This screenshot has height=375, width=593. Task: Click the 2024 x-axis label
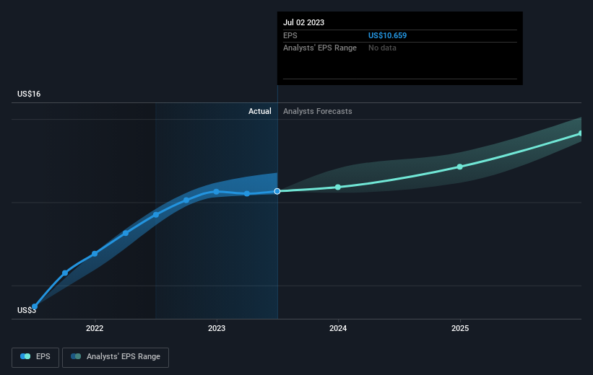point(338,329)
